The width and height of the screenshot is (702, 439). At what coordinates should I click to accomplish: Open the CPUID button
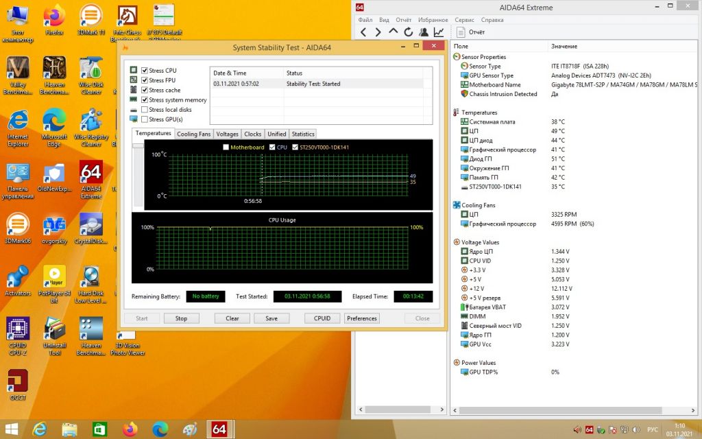(x=322, y=318)
